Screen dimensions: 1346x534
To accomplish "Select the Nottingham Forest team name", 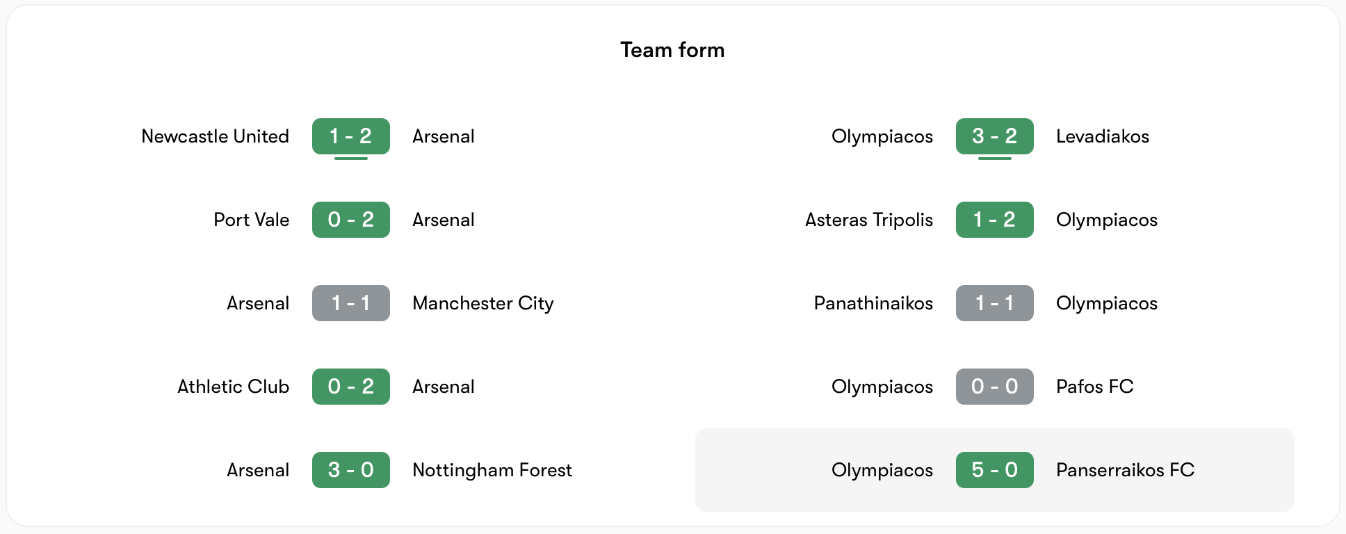I will 492,470.
